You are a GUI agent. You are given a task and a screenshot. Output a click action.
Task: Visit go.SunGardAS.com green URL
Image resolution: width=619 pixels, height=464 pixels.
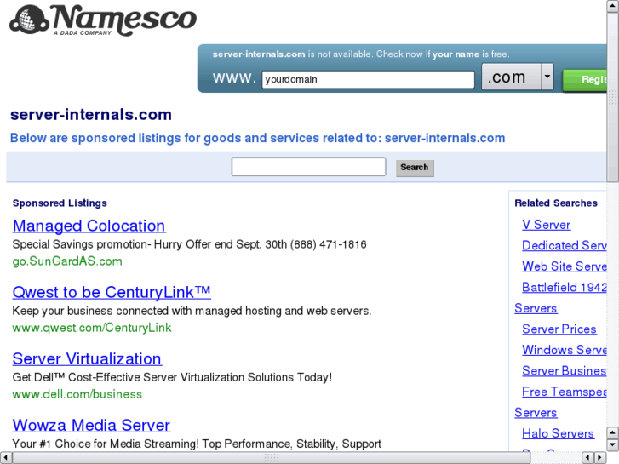tap(67, 261)
